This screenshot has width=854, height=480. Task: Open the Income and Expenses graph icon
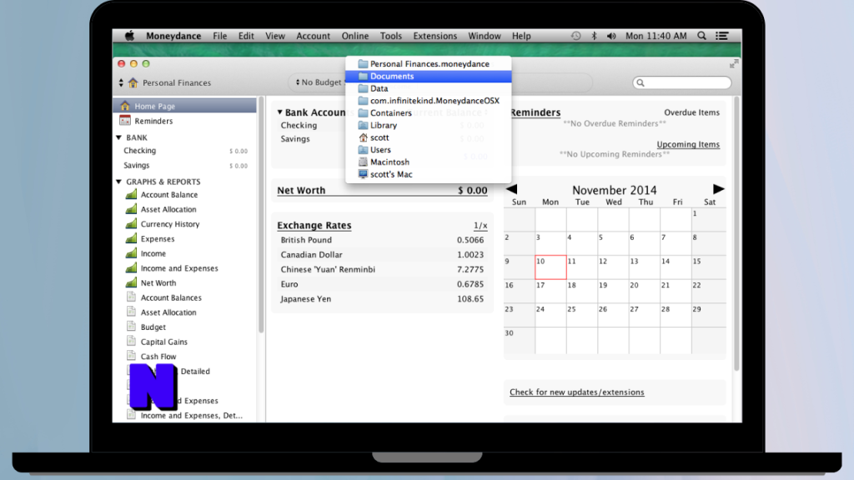click(131, 267)
